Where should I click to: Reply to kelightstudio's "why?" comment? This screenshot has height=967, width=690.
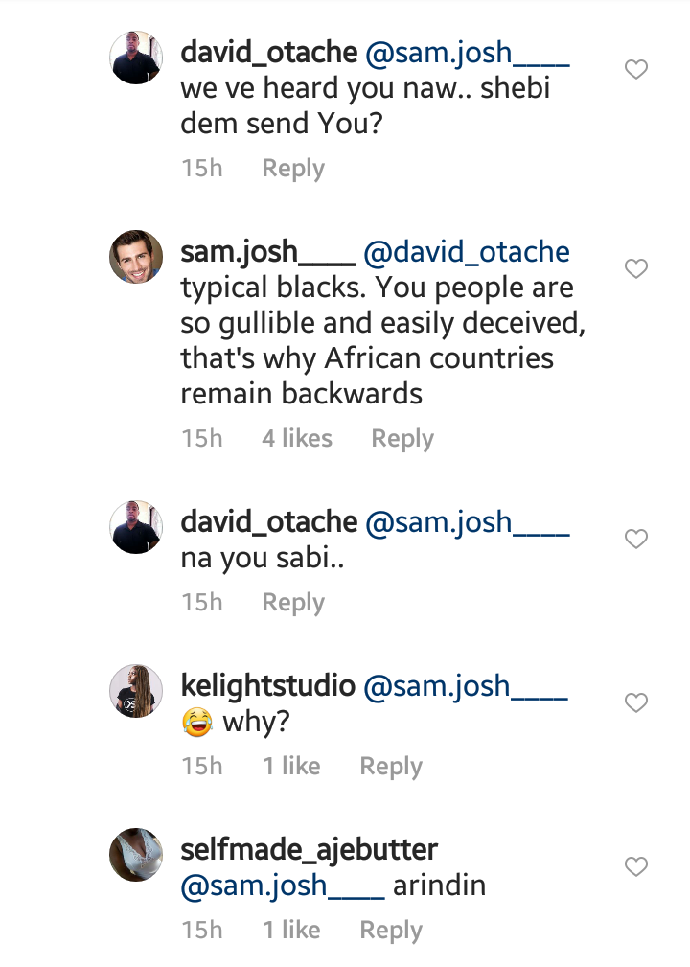(391, 767)
